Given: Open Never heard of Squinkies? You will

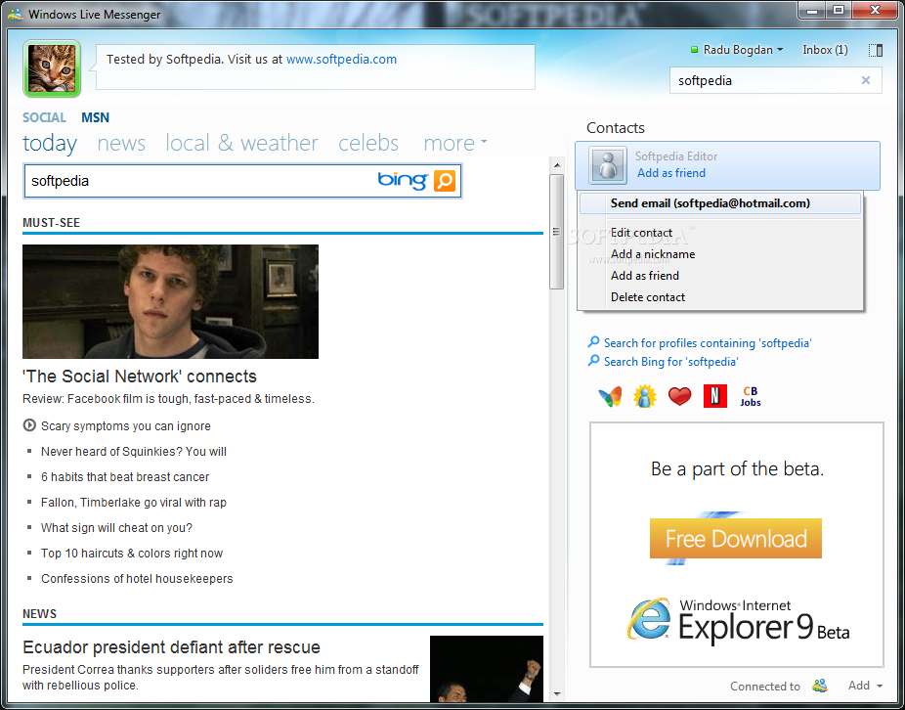Looking at the screenshot, I should [134, 451].
